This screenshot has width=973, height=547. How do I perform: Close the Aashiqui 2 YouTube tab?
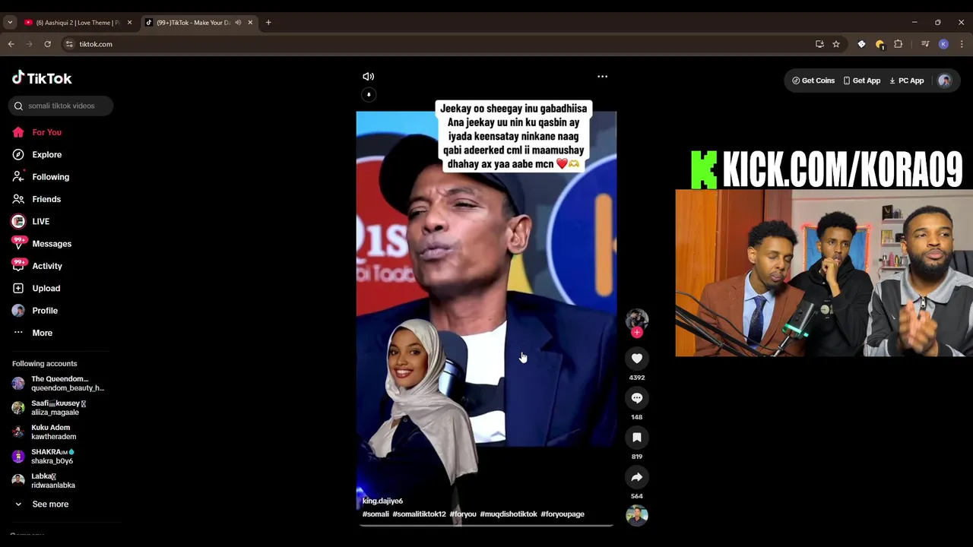point(129,23)
